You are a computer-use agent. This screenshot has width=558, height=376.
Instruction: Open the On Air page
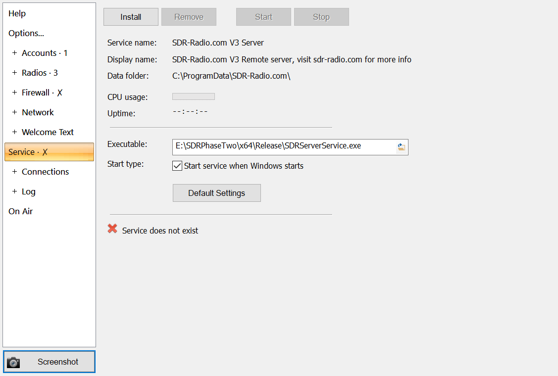click(21, 211)
